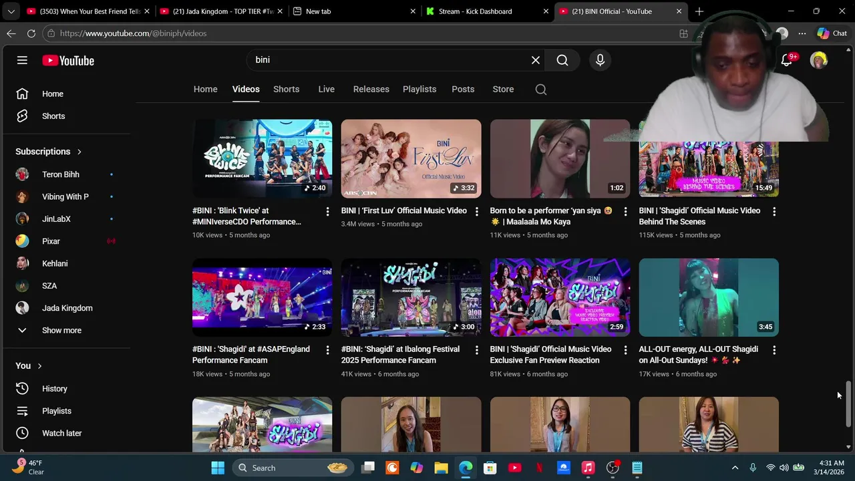Screen dimensions: 855x481
Task: Show hidden system tray icons chevron
Action: [x=735, y=468]
